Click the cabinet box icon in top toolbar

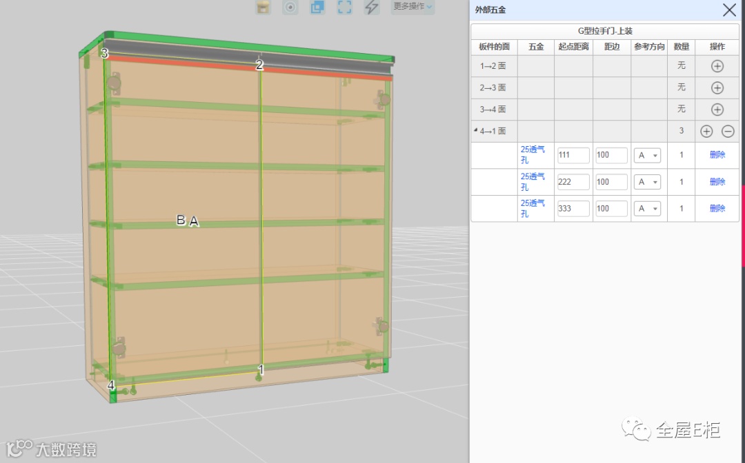point(264,7)
